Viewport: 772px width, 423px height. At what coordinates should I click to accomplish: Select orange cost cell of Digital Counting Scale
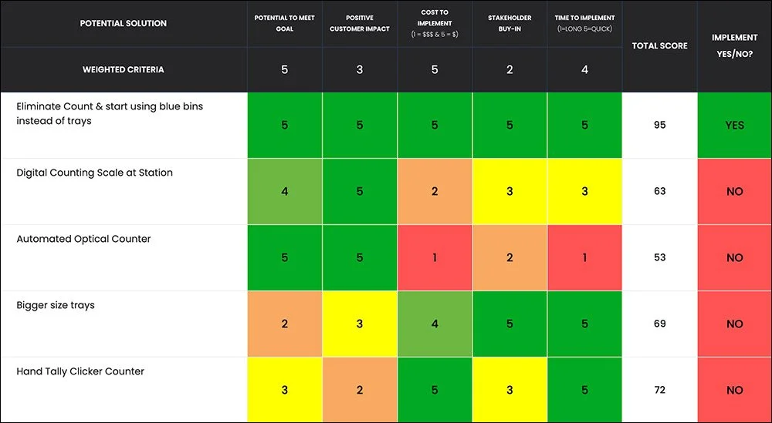tap(434, 192)
